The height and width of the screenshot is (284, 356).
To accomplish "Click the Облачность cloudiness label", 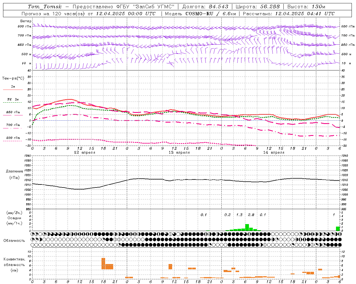I will point(14,241).
